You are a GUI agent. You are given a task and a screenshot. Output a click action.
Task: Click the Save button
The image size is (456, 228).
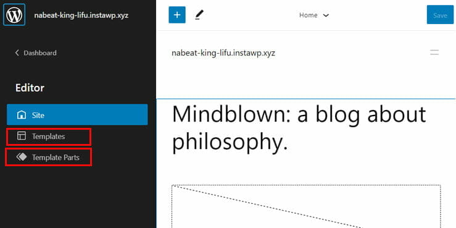(440, 15)
